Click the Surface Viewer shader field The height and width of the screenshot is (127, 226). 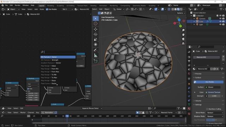(x=213, y=87)
